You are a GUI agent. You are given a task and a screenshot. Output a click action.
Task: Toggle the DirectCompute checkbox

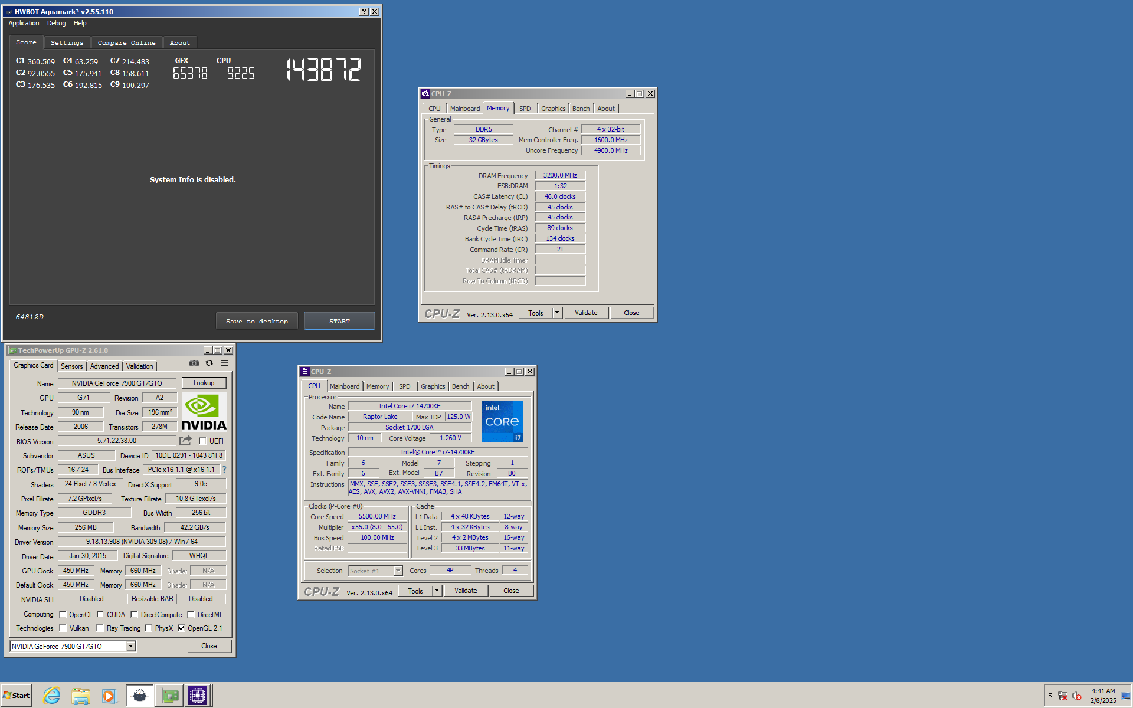click(x=134, y=615)
